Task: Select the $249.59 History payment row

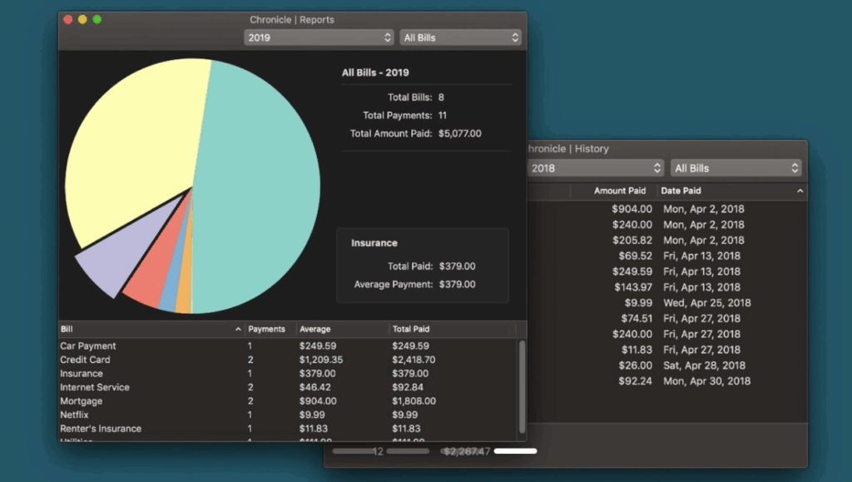Action: (667, 271)
